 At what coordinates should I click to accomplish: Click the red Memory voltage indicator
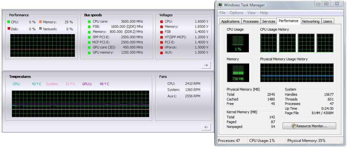click(x=161, y=27)
